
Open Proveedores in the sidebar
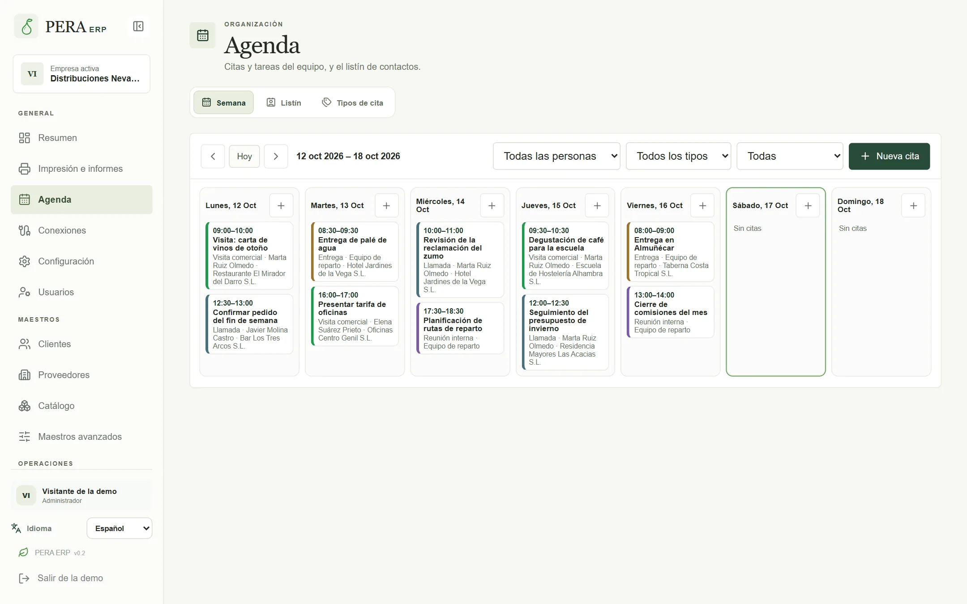pos(81,375)
